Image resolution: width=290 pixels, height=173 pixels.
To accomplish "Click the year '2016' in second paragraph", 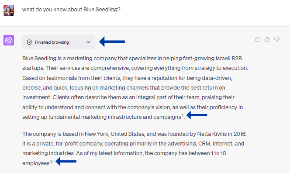I will [x=239, y=134].
